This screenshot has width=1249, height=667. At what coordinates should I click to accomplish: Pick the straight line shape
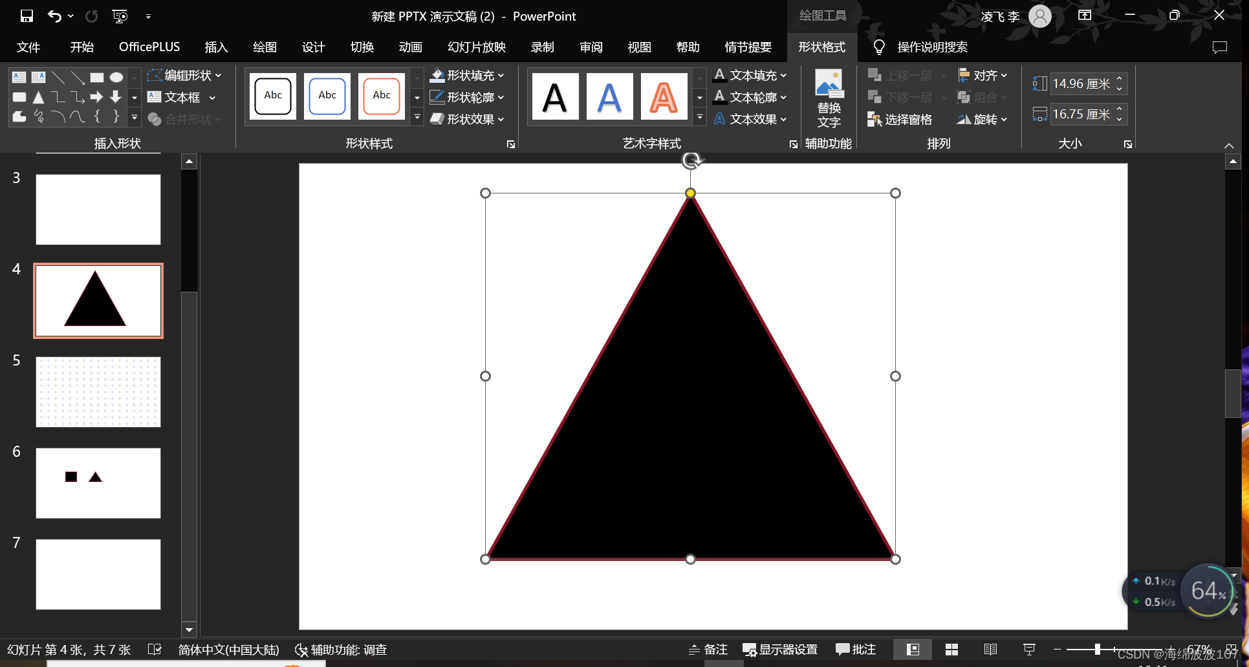click(x=58, y=78)
